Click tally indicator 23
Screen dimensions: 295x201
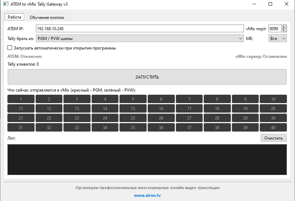[77, 118]
